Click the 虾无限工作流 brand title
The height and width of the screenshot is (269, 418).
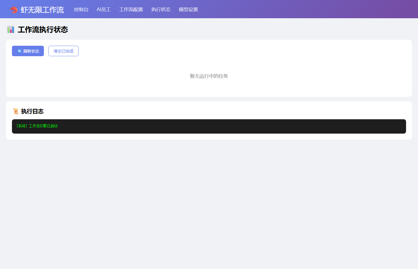[x=42, y=10]
